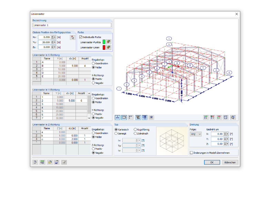This screenshot has width=262, height=197.
Task: View in X direction icon
Action: point(206,118)
